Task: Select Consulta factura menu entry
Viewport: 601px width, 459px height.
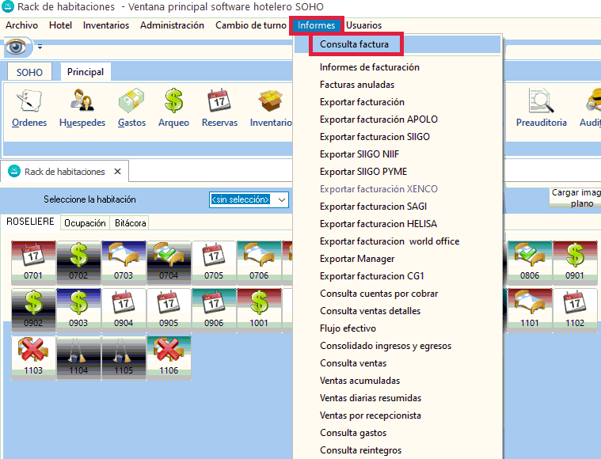Action: pyautogui.click(x=354, y=44)
